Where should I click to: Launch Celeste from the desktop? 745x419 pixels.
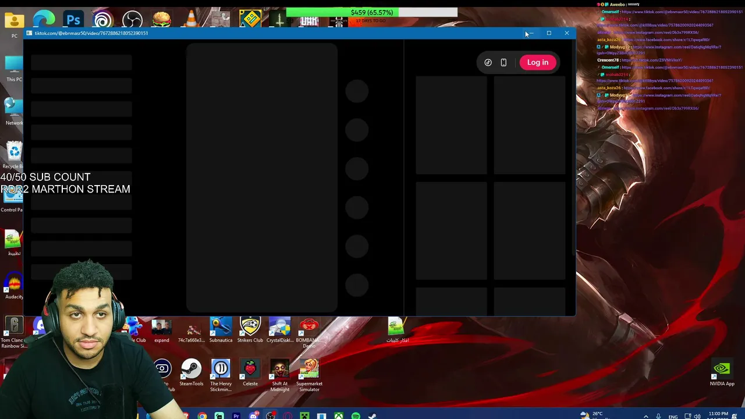(250, 373)
